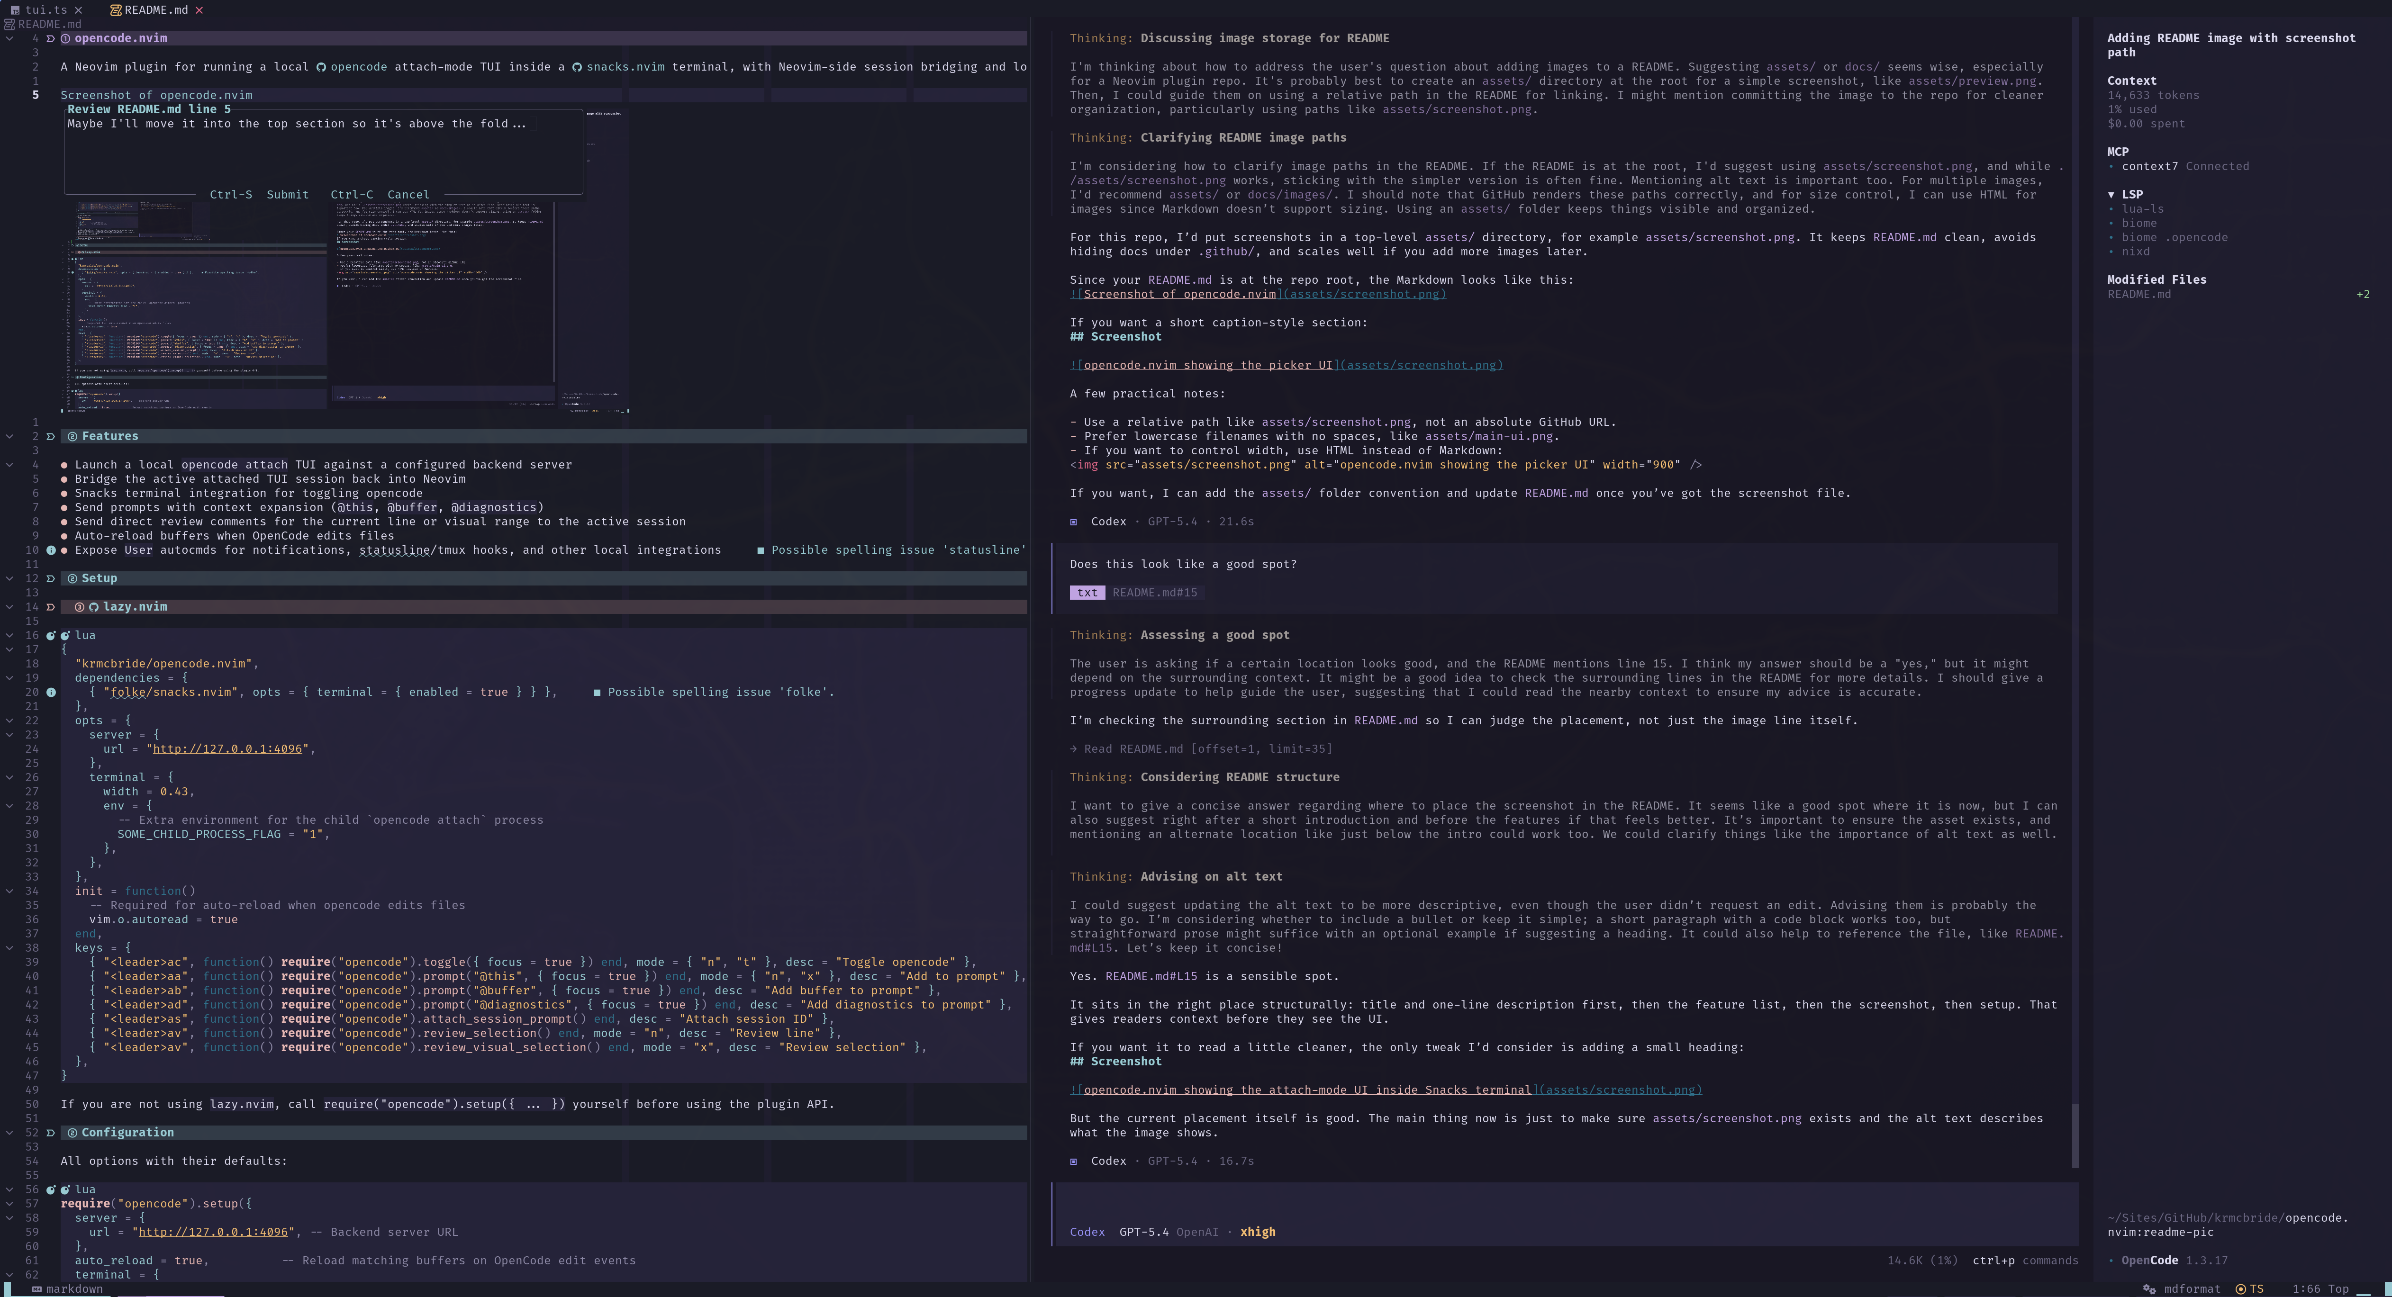The image size is (2392, 1297).
Task: Click lua-ls under LSP in sidebar
Action: pyautogui.click(x=2142, y=209)
